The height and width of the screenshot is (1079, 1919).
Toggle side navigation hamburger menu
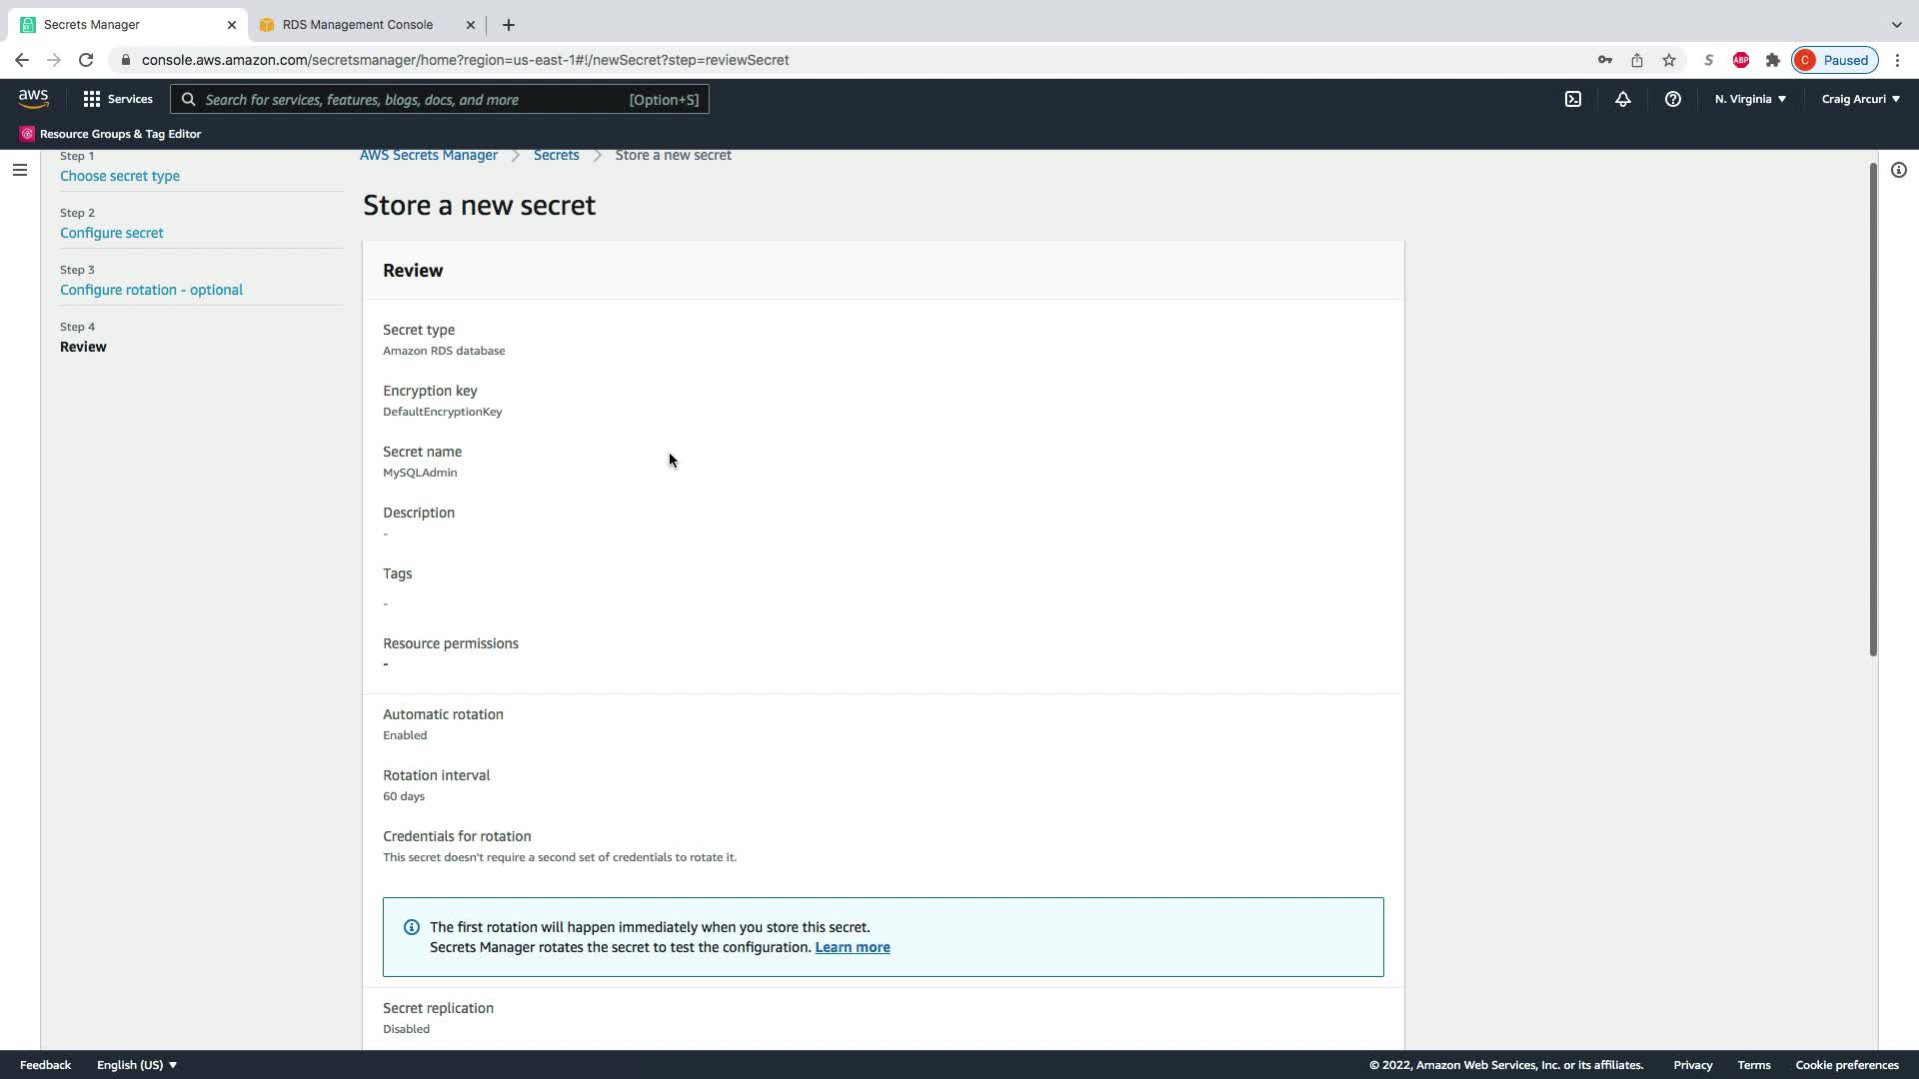point(19,170)
